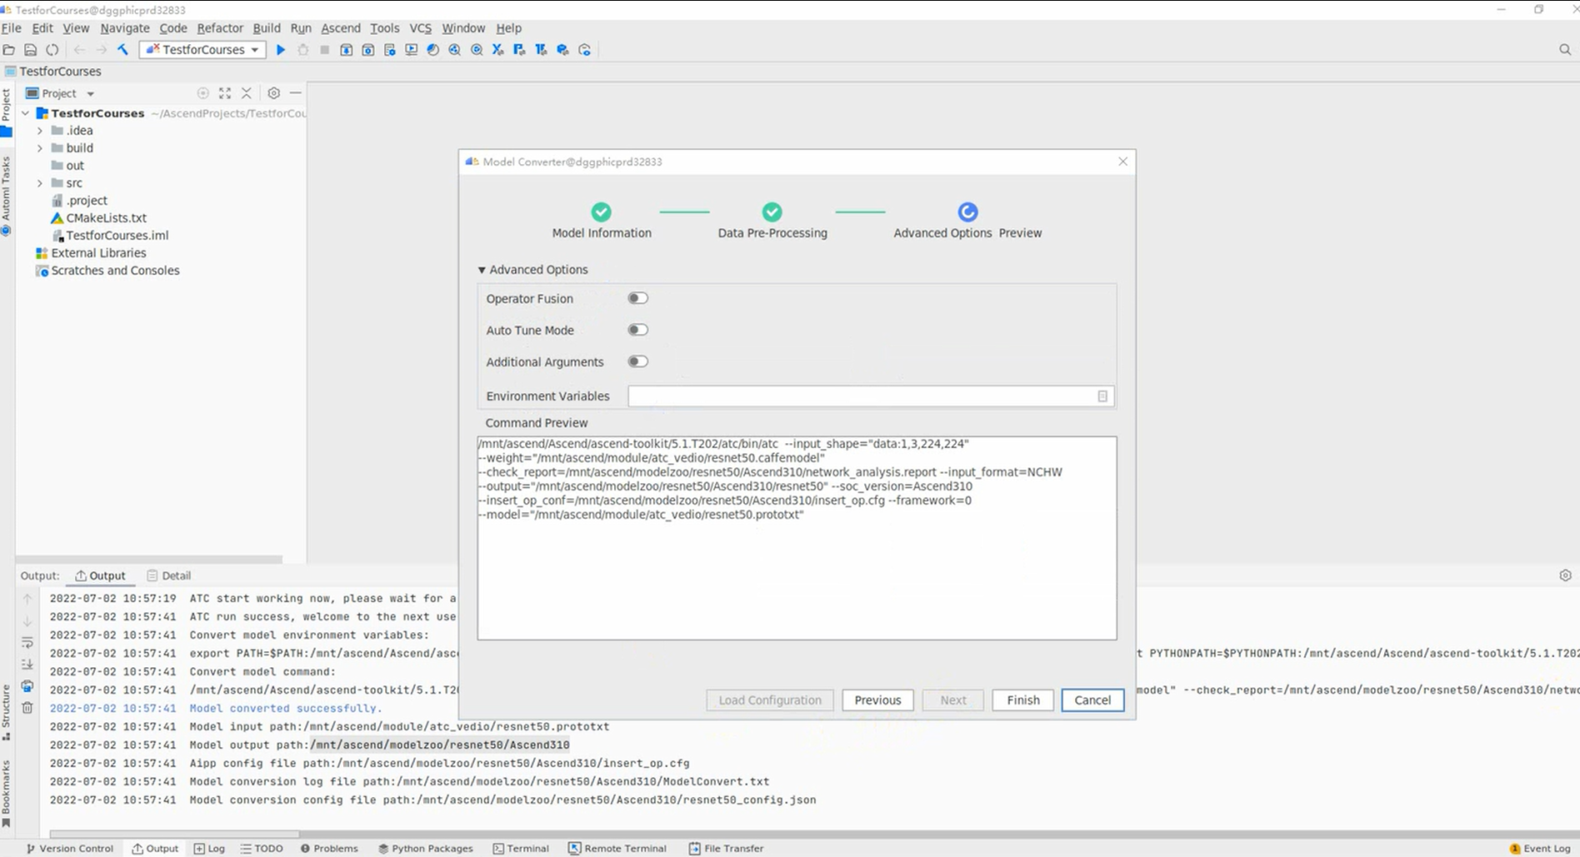The width and height of the screenshot is (1580, 857).
Task: Click the pie-chart shaped toolbar icon
Action: point(432,50)
